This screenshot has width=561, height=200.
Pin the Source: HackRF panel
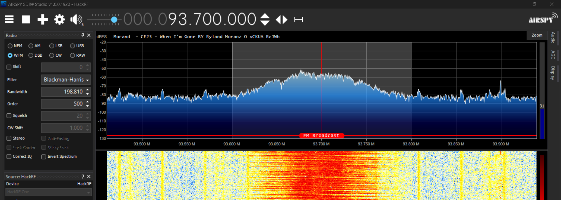click(x=83, y=177)
